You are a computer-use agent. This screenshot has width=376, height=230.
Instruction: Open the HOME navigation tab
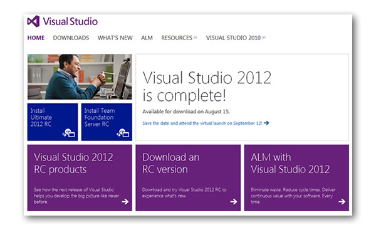click(x=36, y=38)
